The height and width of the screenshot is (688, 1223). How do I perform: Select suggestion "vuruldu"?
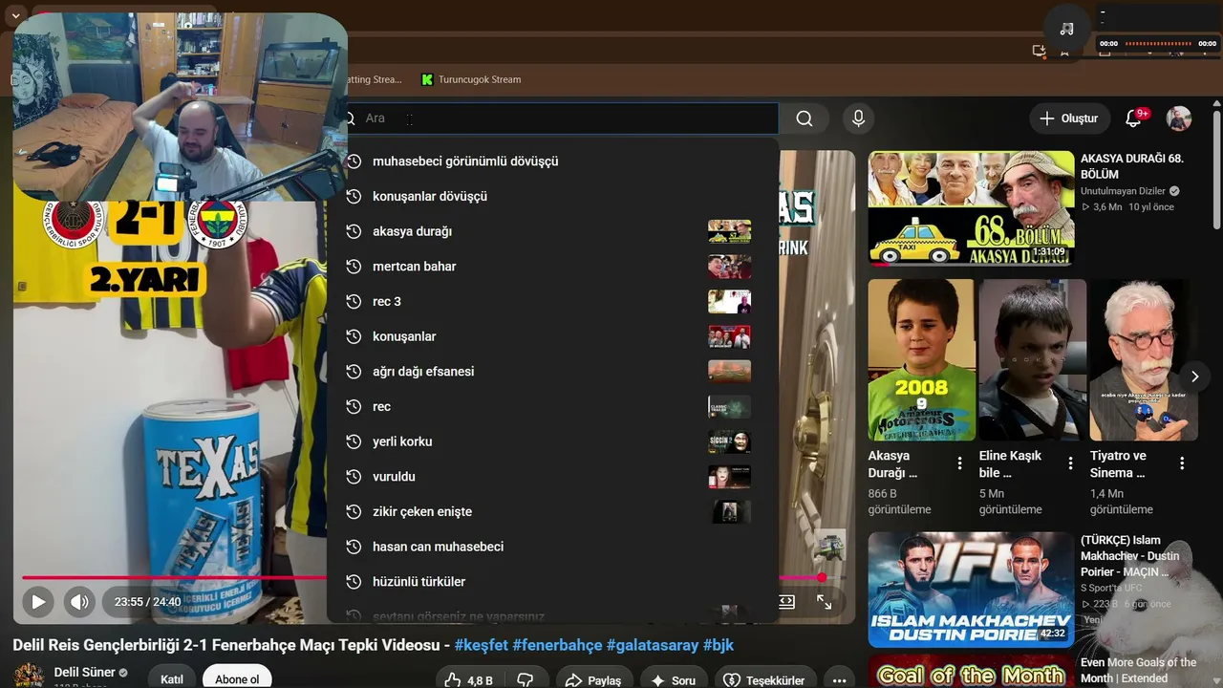[x=552, y=477]
